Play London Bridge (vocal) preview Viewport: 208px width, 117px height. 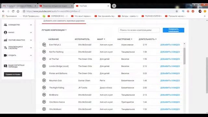[44, 66]
